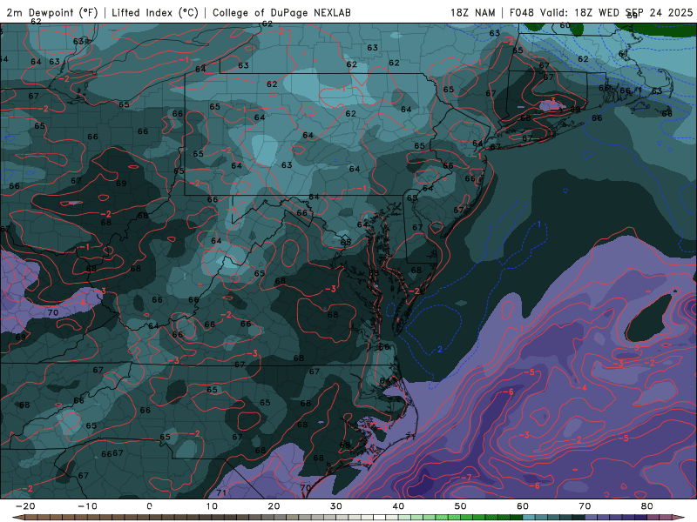Click the red -7 lifted index contour label
This screenshot has width=697, height=522.
pyautogui.click(x=467, y=477)
